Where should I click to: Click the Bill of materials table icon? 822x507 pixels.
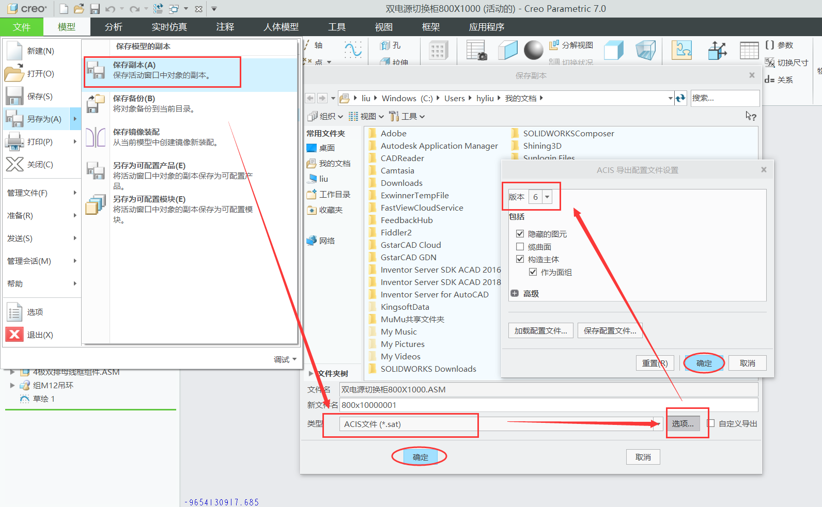click(x=749, y=51)
